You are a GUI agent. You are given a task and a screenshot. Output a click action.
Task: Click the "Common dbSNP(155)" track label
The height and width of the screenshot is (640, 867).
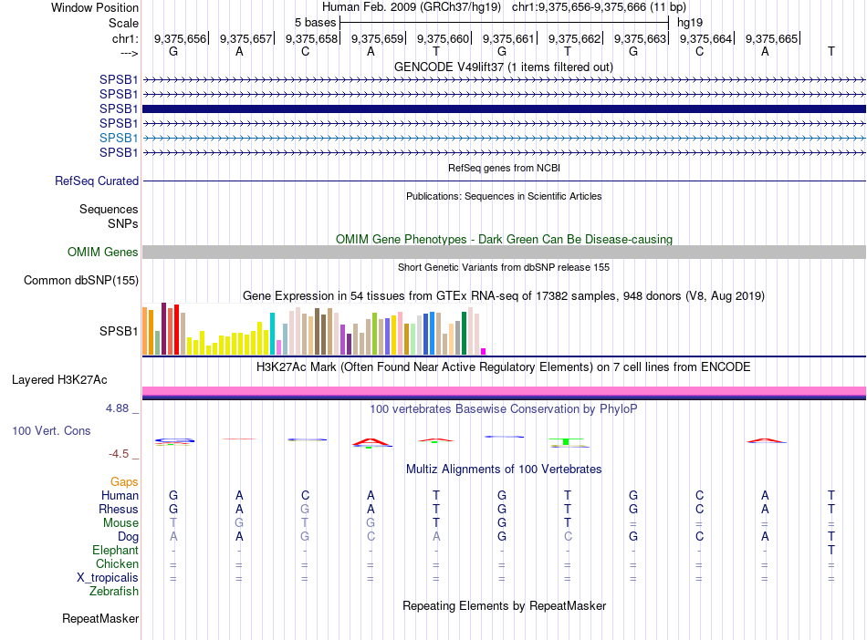[80, 281]
